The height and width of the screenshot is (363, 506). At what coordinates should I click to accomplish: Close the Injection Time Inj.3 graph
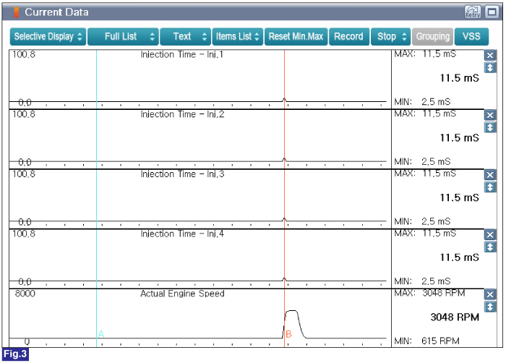pyautogui.click(x=490, y=175)
